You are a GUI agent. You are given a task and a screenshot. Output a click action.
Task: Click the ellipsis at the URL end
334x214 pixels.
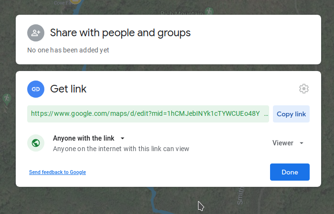(x=266, y=114)
